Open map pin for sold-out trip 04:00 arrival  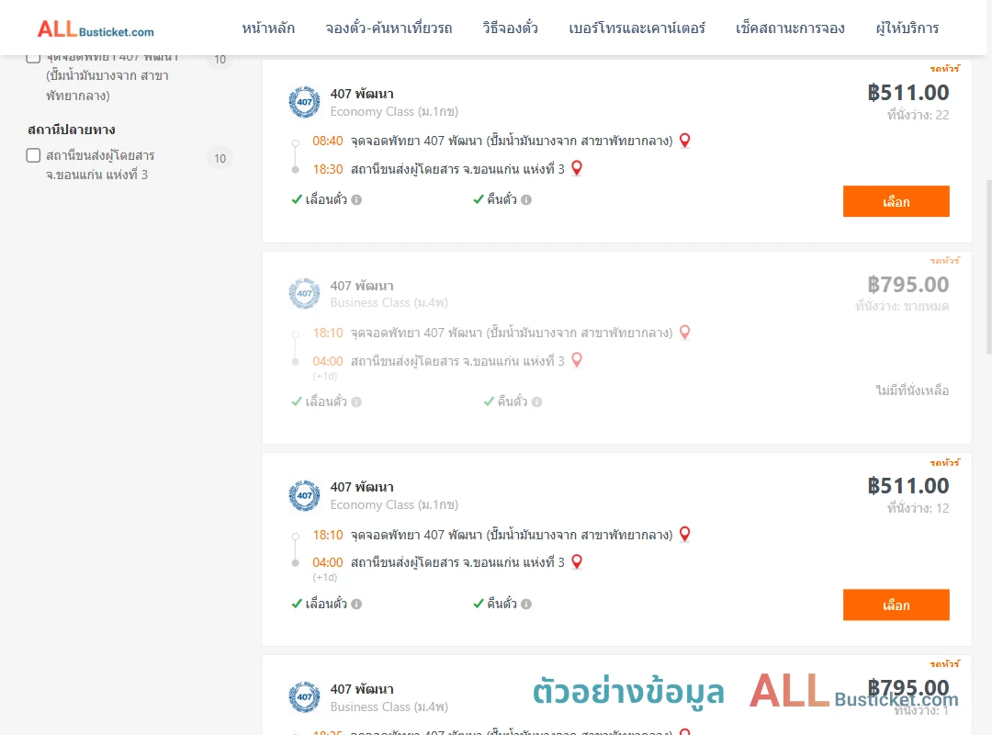(x=576, y=360)
